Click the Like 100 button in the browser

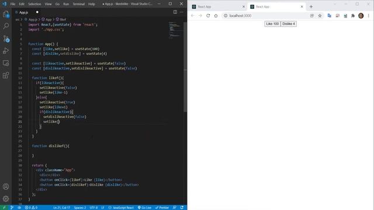pos(272,24)
